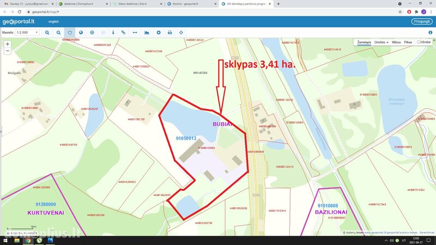Click the 91280006 block number label
436x245 pixels.
(x=46, y=204)
